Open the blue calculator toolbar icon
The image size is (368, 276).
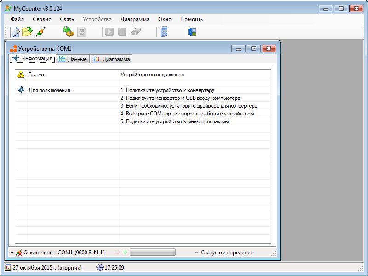tap(164, 32)
